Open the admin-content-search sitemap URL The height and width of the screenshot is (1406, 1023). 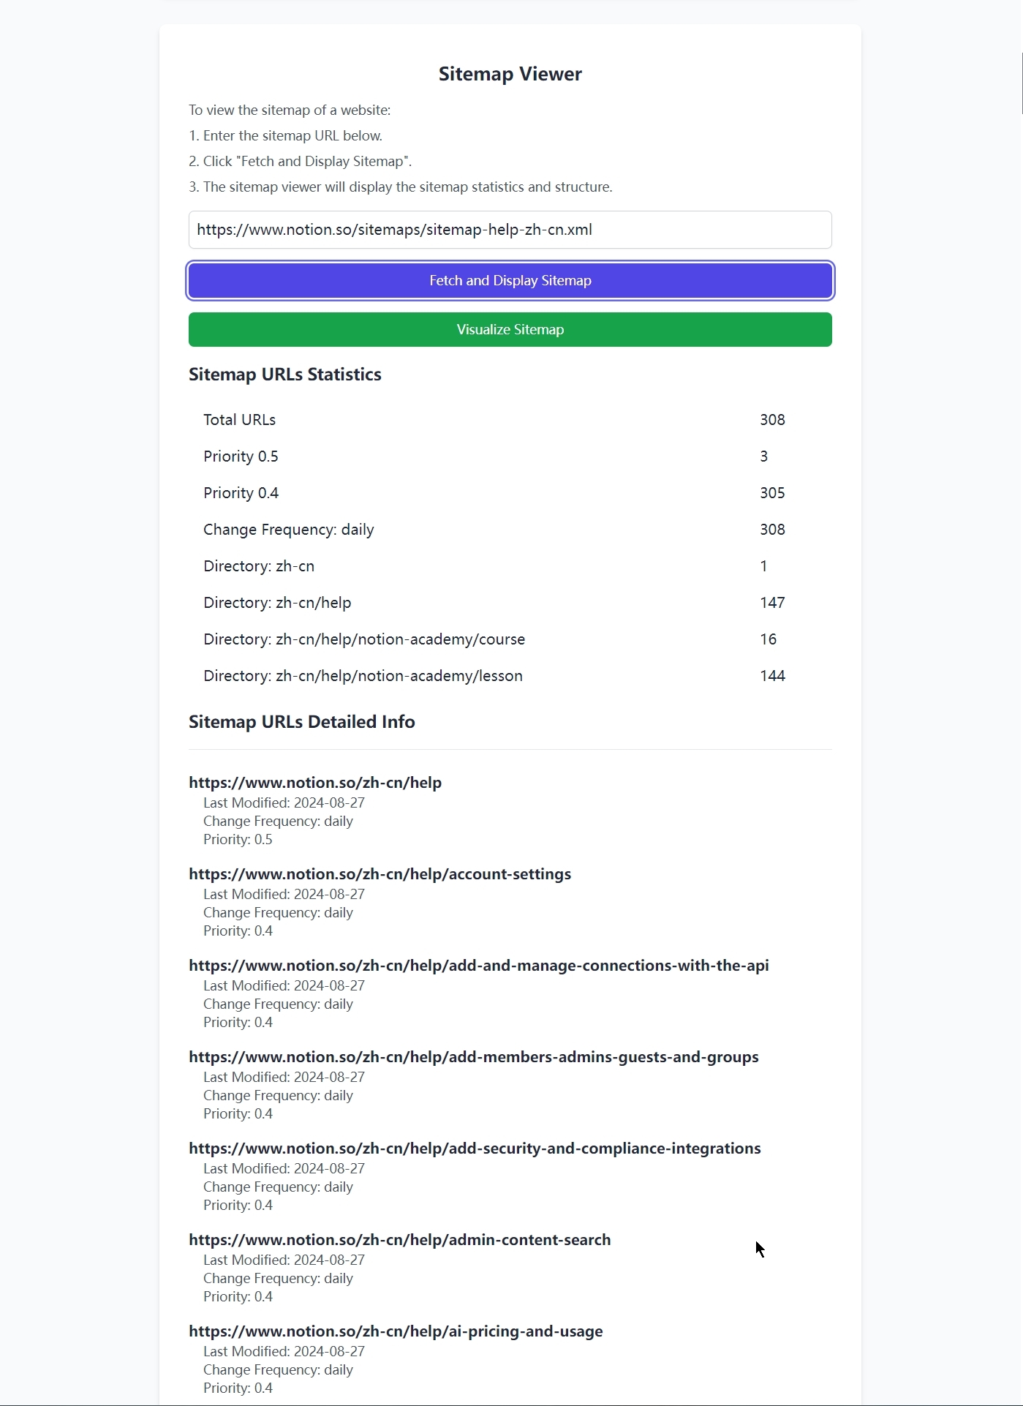pos(399,1239)
